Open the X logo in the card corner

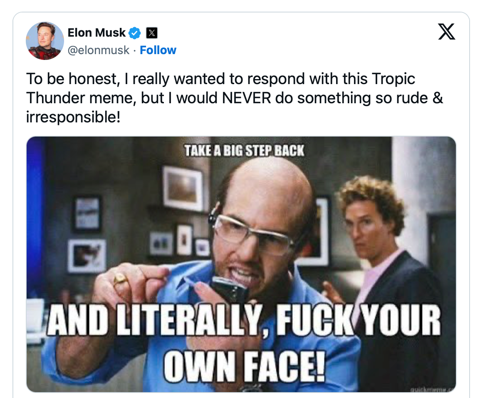tap(447, 32)
